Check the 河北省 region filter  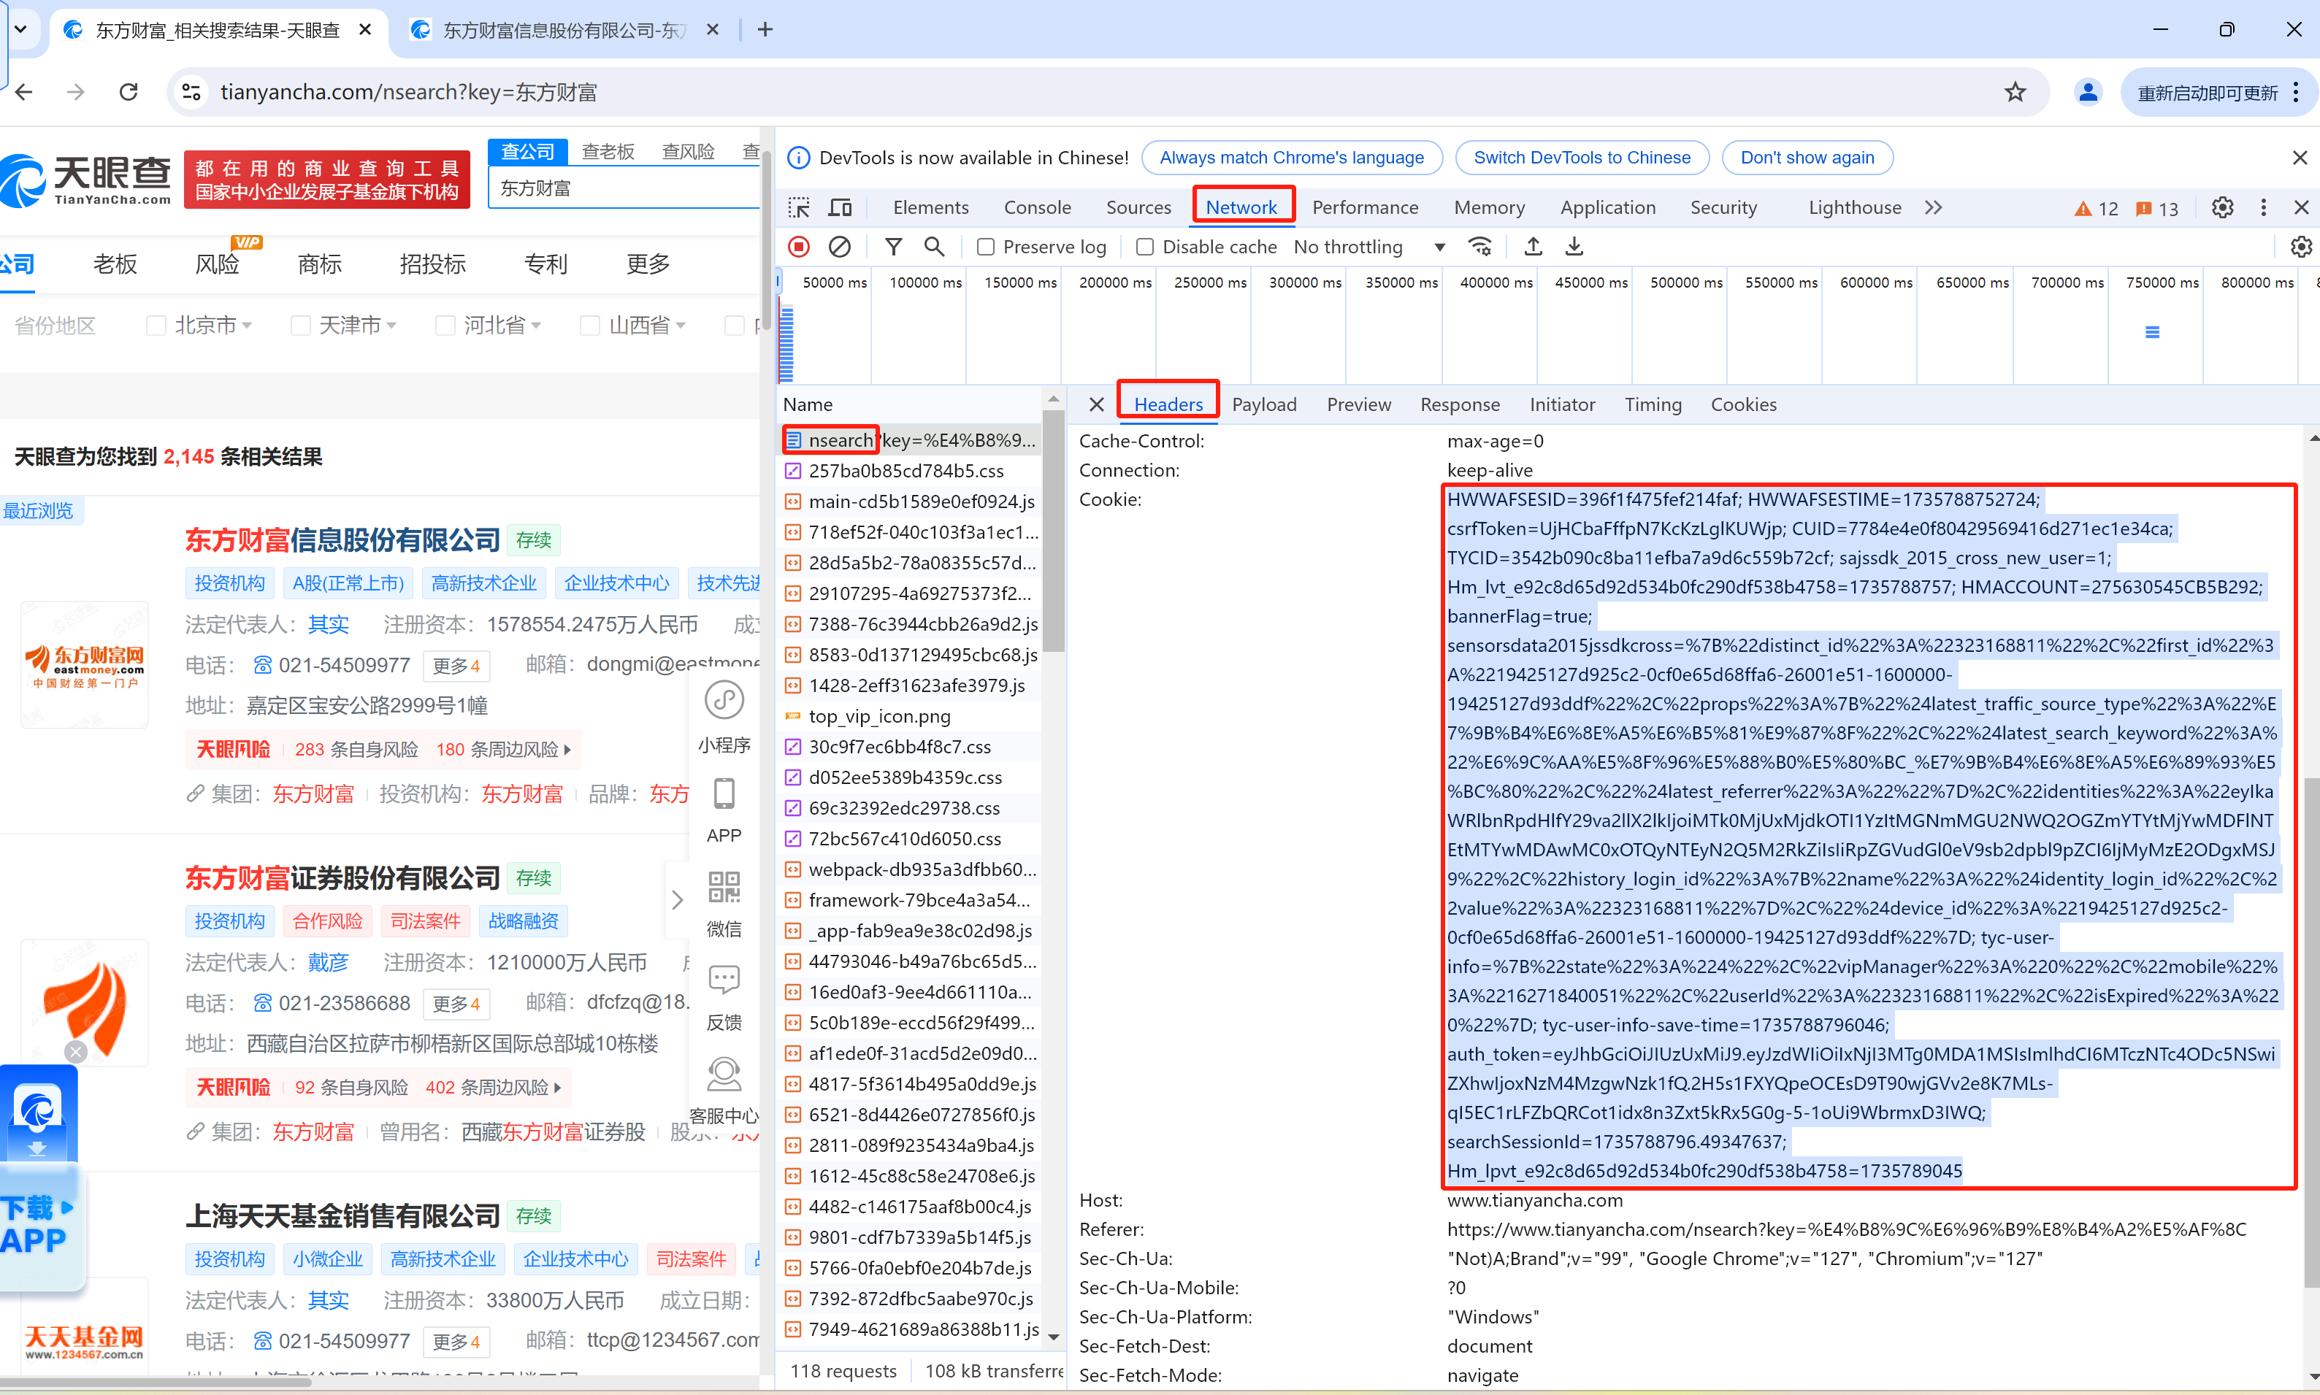[x=445, y=326]
